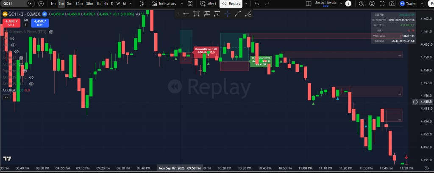Toggle the Replay mode button
This screenshot has width=434, height=173.
coord(231,3)
